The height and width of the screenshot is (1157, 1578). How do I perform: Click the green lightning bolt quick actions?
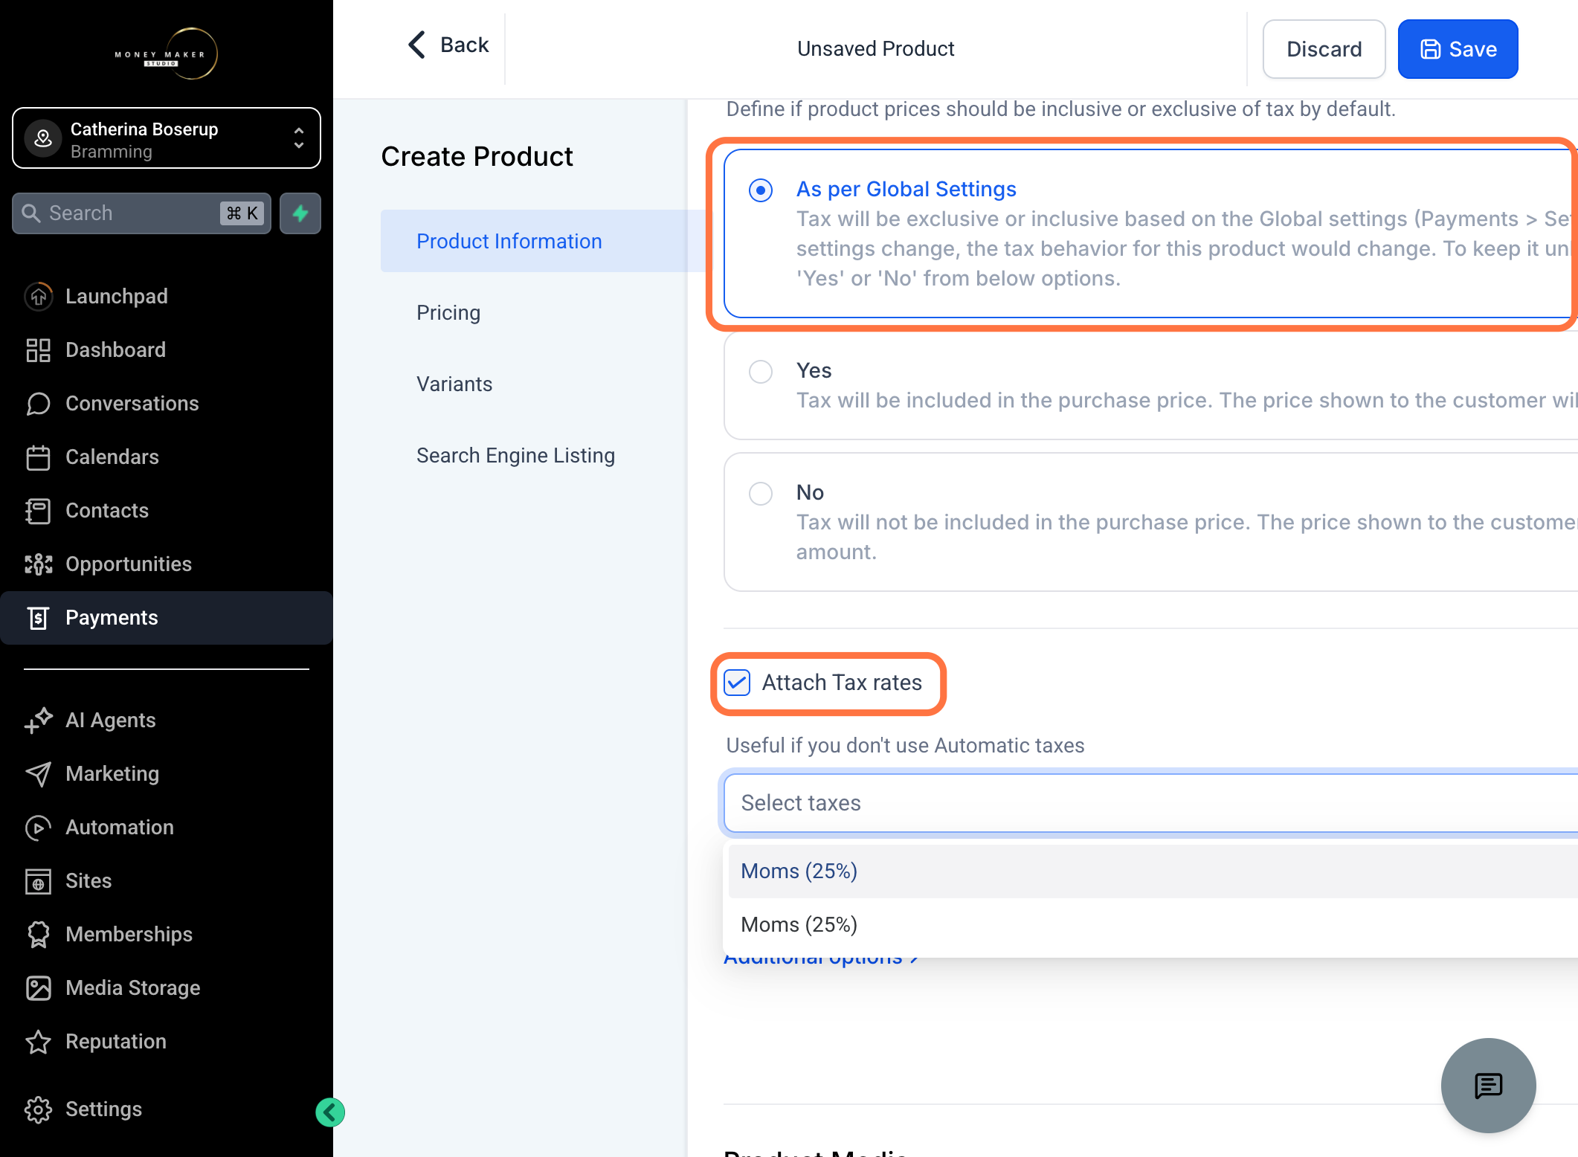click(x=300, y=213)
